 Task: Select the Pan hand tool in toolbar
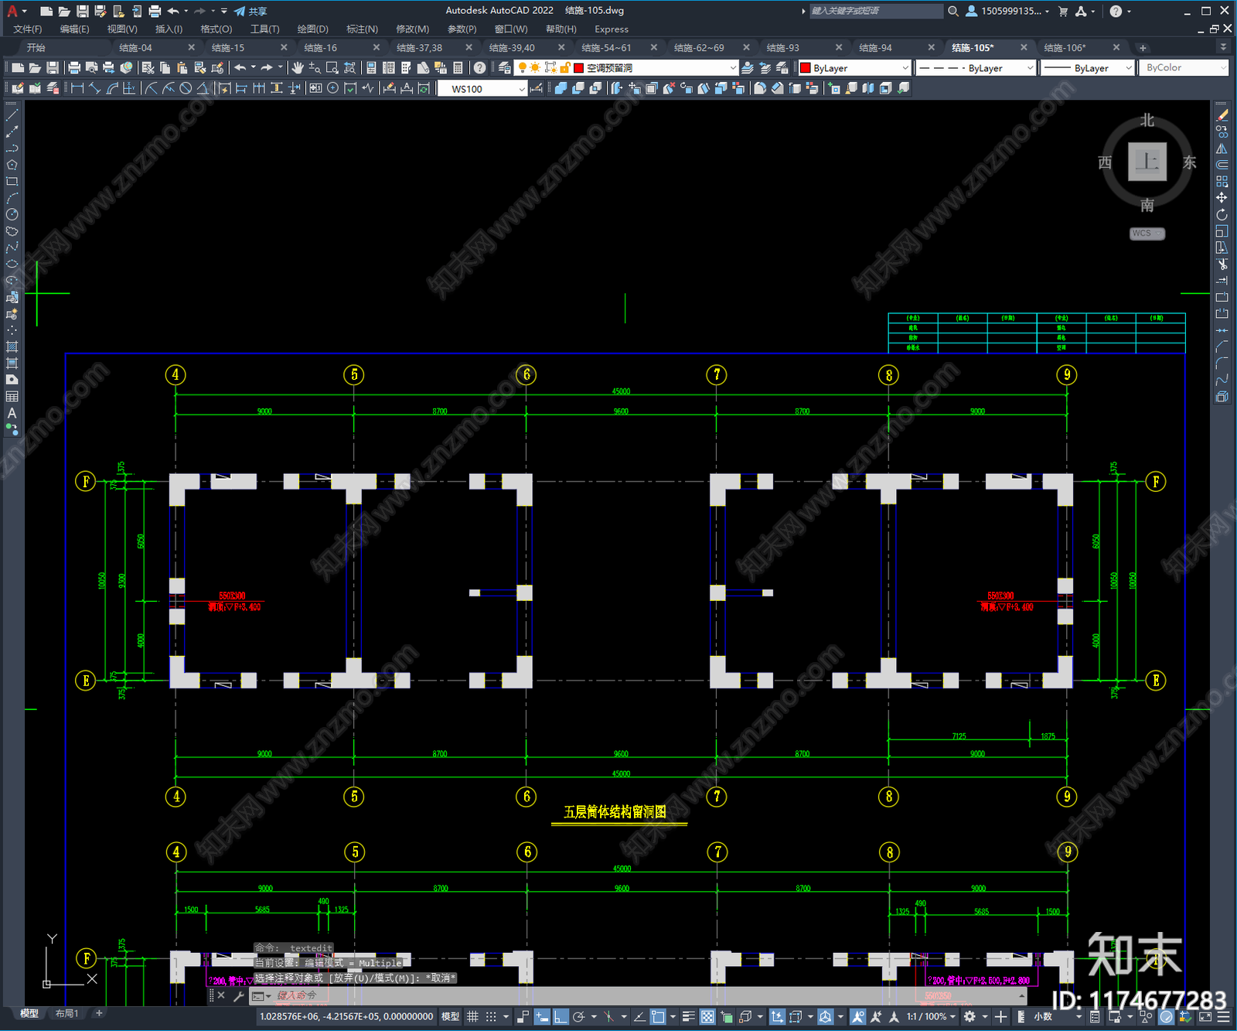(298, 68)
